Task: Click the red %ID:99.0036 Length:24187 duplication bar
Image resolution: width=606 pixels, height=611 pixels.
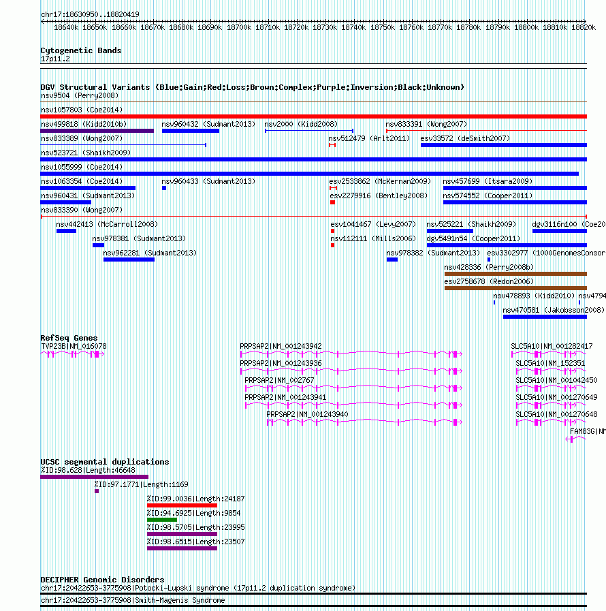Action: pyautogui.click(x=182, y=505)
